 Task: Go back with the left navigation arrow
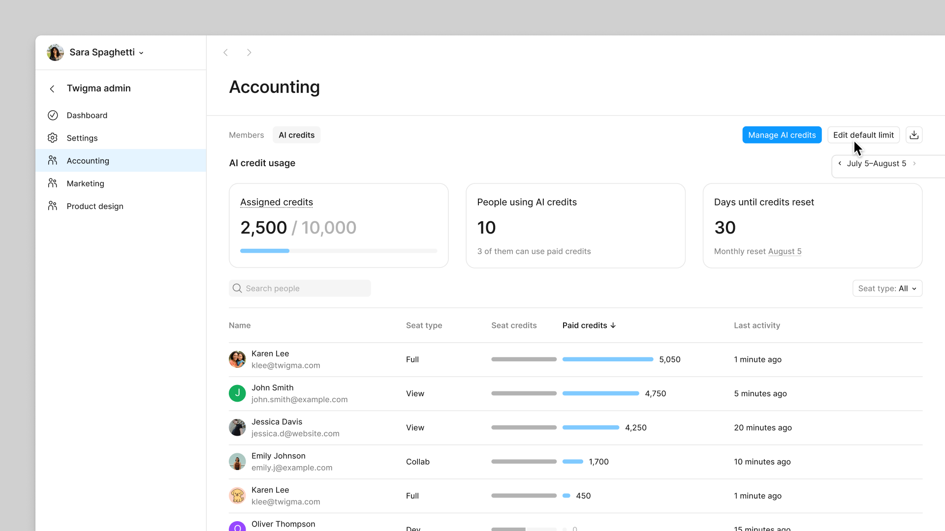tap(225, 53)
